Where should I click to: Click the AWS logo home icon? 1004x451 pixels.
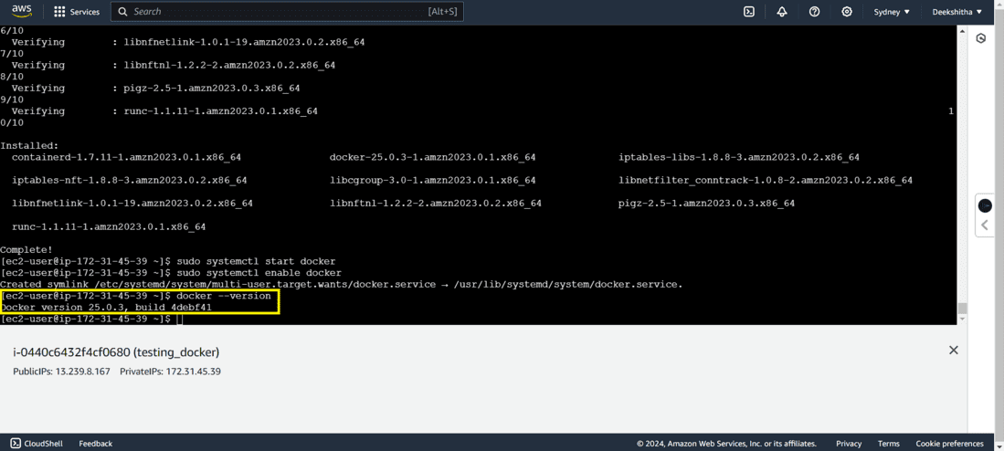point(23,12)
